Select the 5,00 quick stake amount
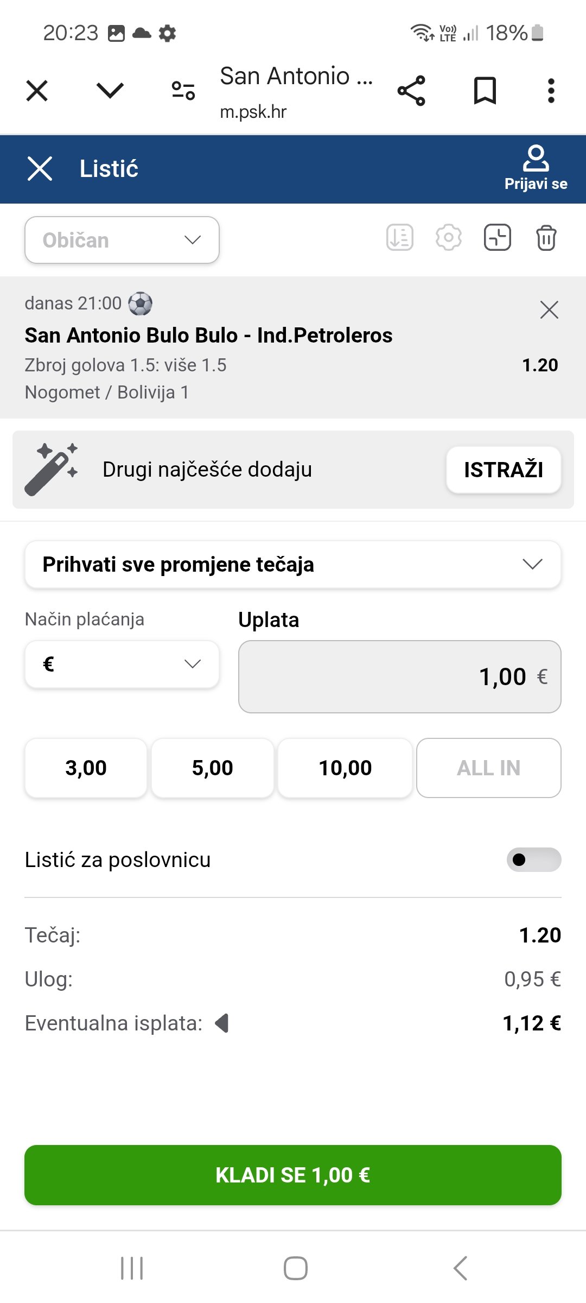 (212, 768)
